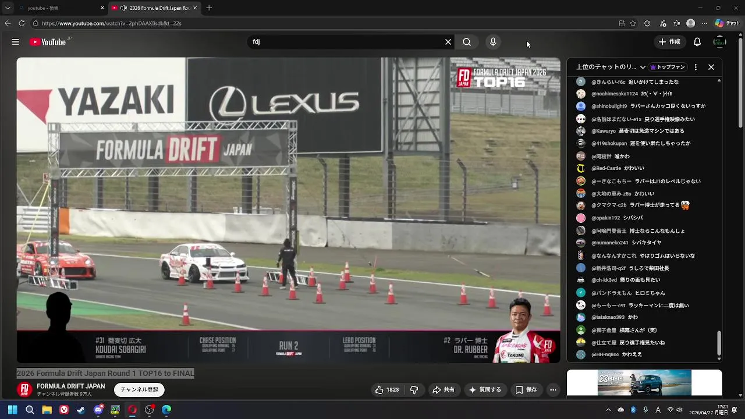Like the video showing 1823

(x=387, y=390)
